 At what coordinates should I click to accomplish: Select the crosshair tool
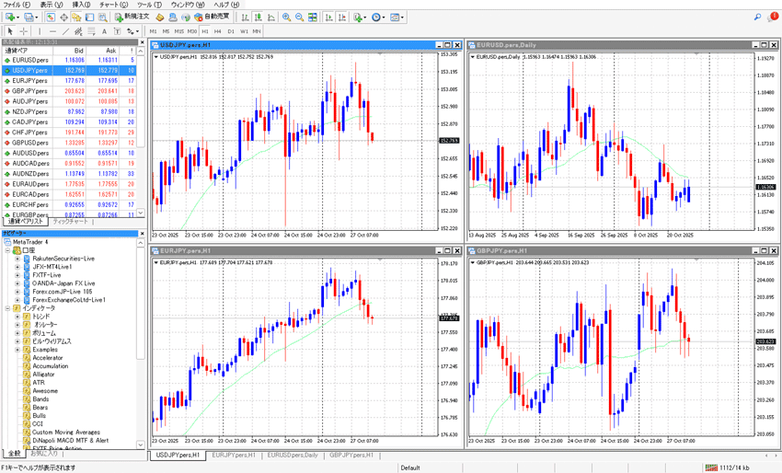click(23, 31)
